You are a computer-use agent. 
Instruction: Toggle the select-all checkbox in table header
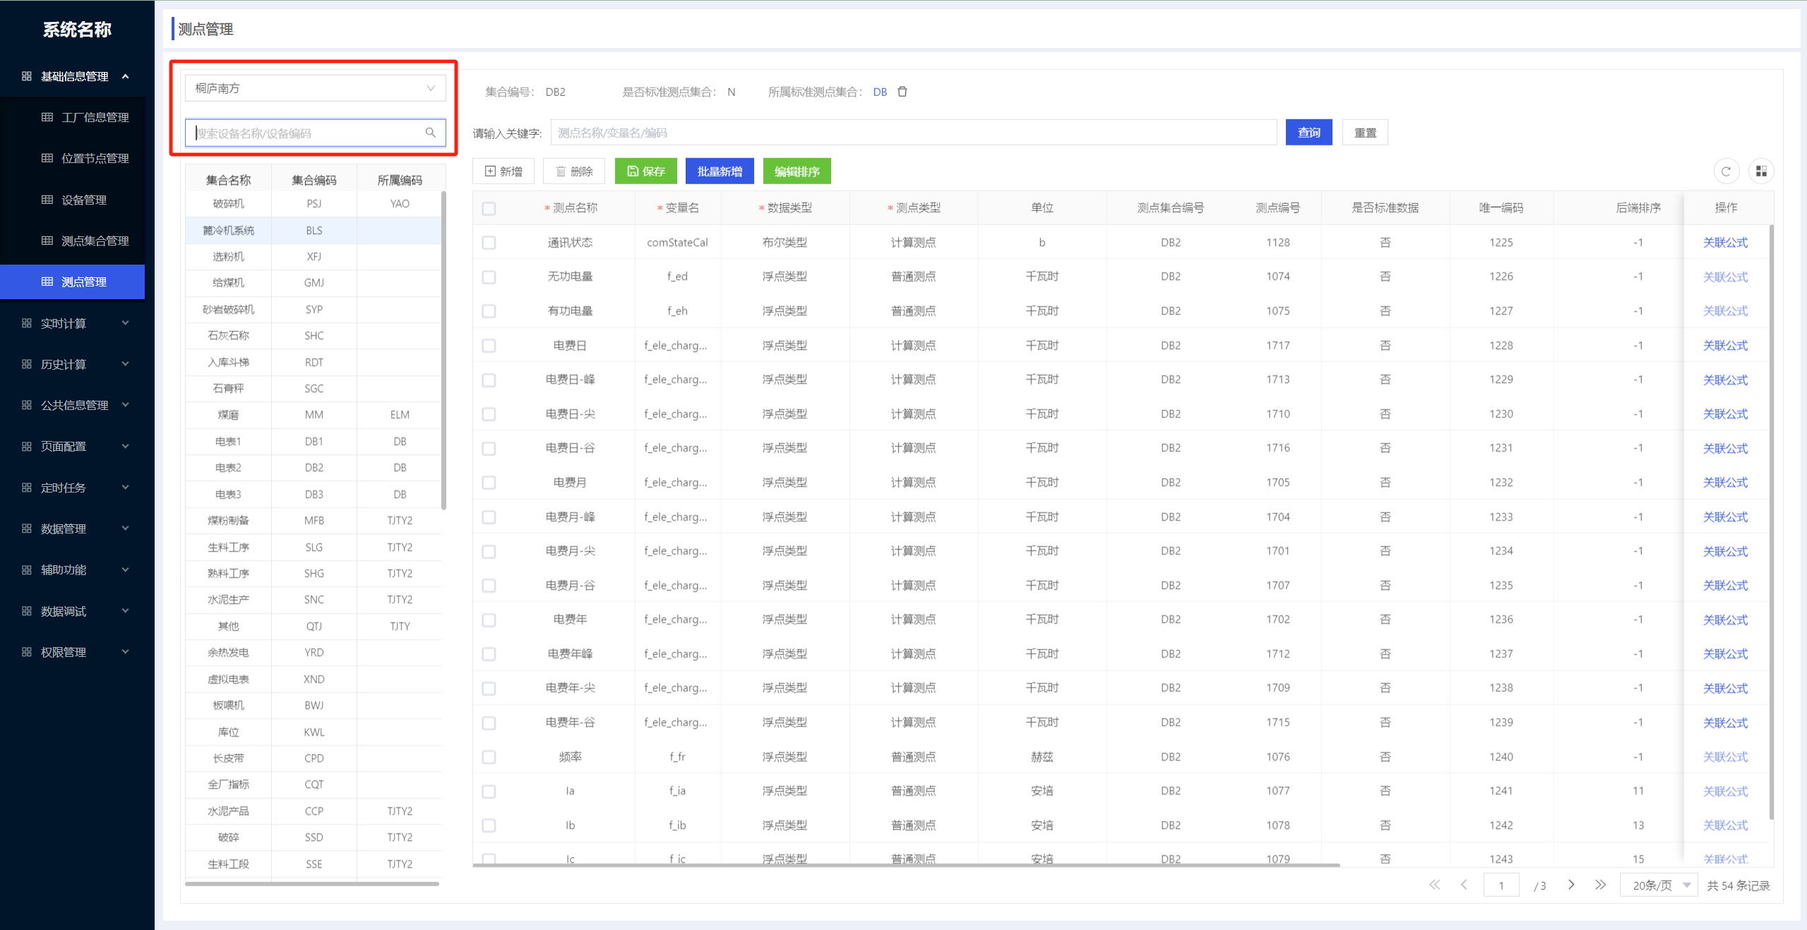pos(489,208)
